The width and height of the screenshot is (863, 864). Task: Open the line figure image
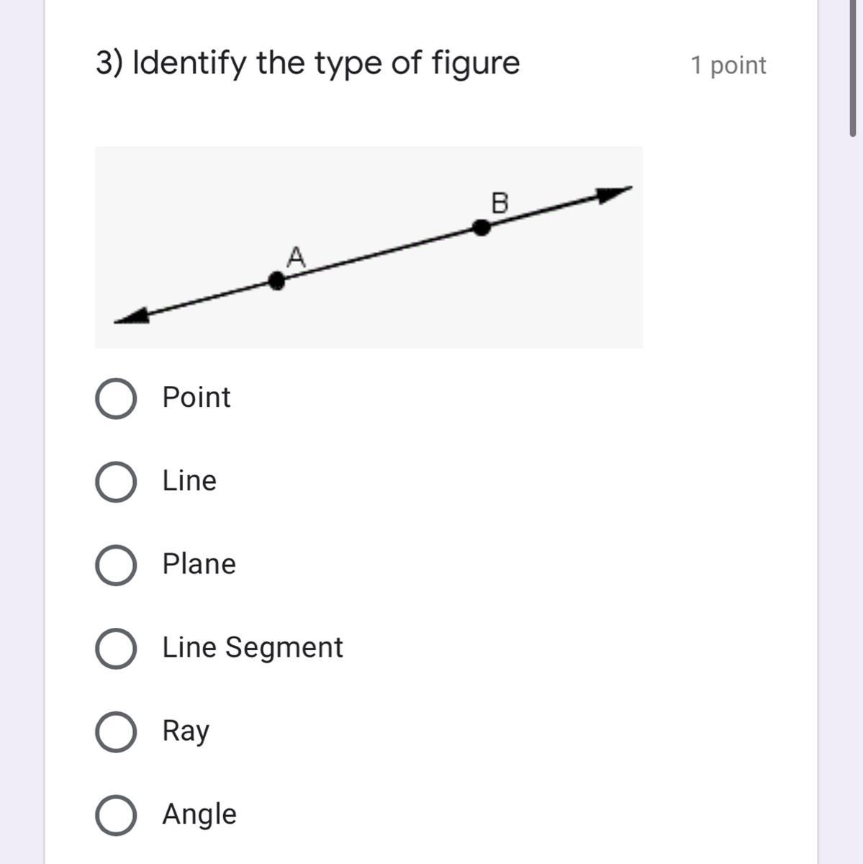click(369, 247)
